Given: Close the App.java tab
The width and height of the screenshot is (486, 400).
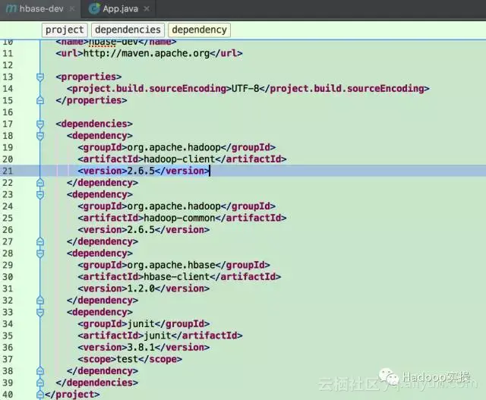Looking at the screenshot, I should point(147,9).
